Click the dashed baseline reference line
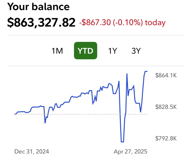The width and height of the screenshot is (192, 165). [x=80, y=114]
